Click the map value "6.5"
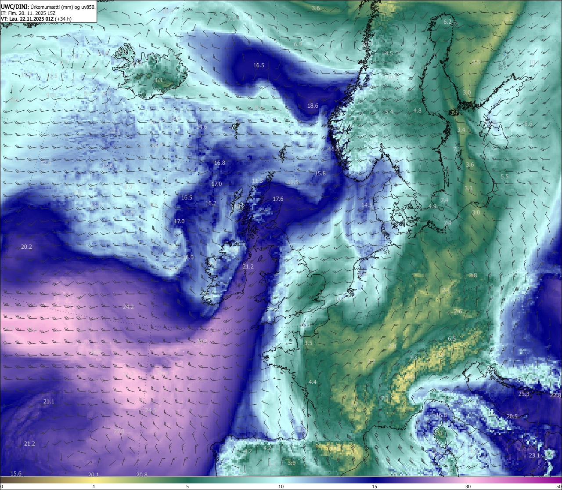 pyautogui.click(x=452, y=338)
